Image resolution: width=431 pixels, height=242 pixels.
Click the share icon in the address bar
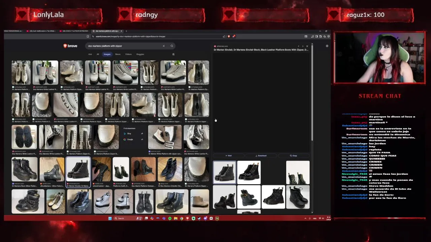(x=224, y=36)
